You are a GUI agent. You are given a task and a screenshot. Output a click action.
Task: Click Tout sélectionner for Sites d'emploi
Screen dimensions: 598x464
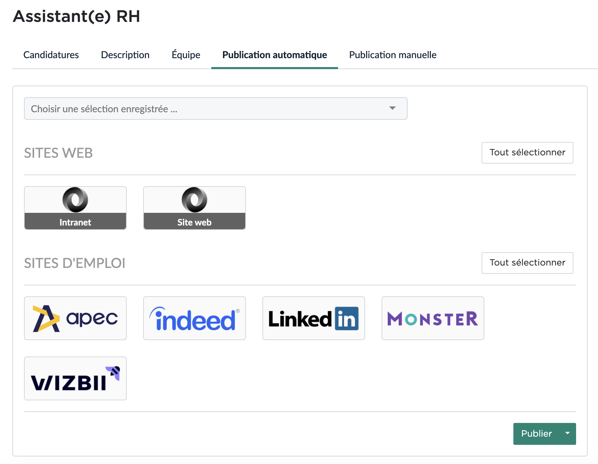[x=527, y=263]
